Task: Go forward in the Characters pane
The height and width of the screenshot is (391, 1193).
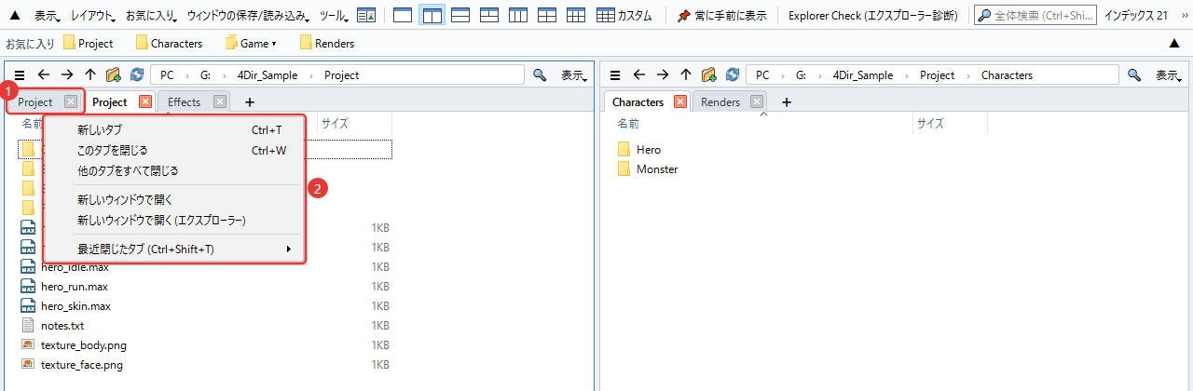Action: click(x=663, y=75)
